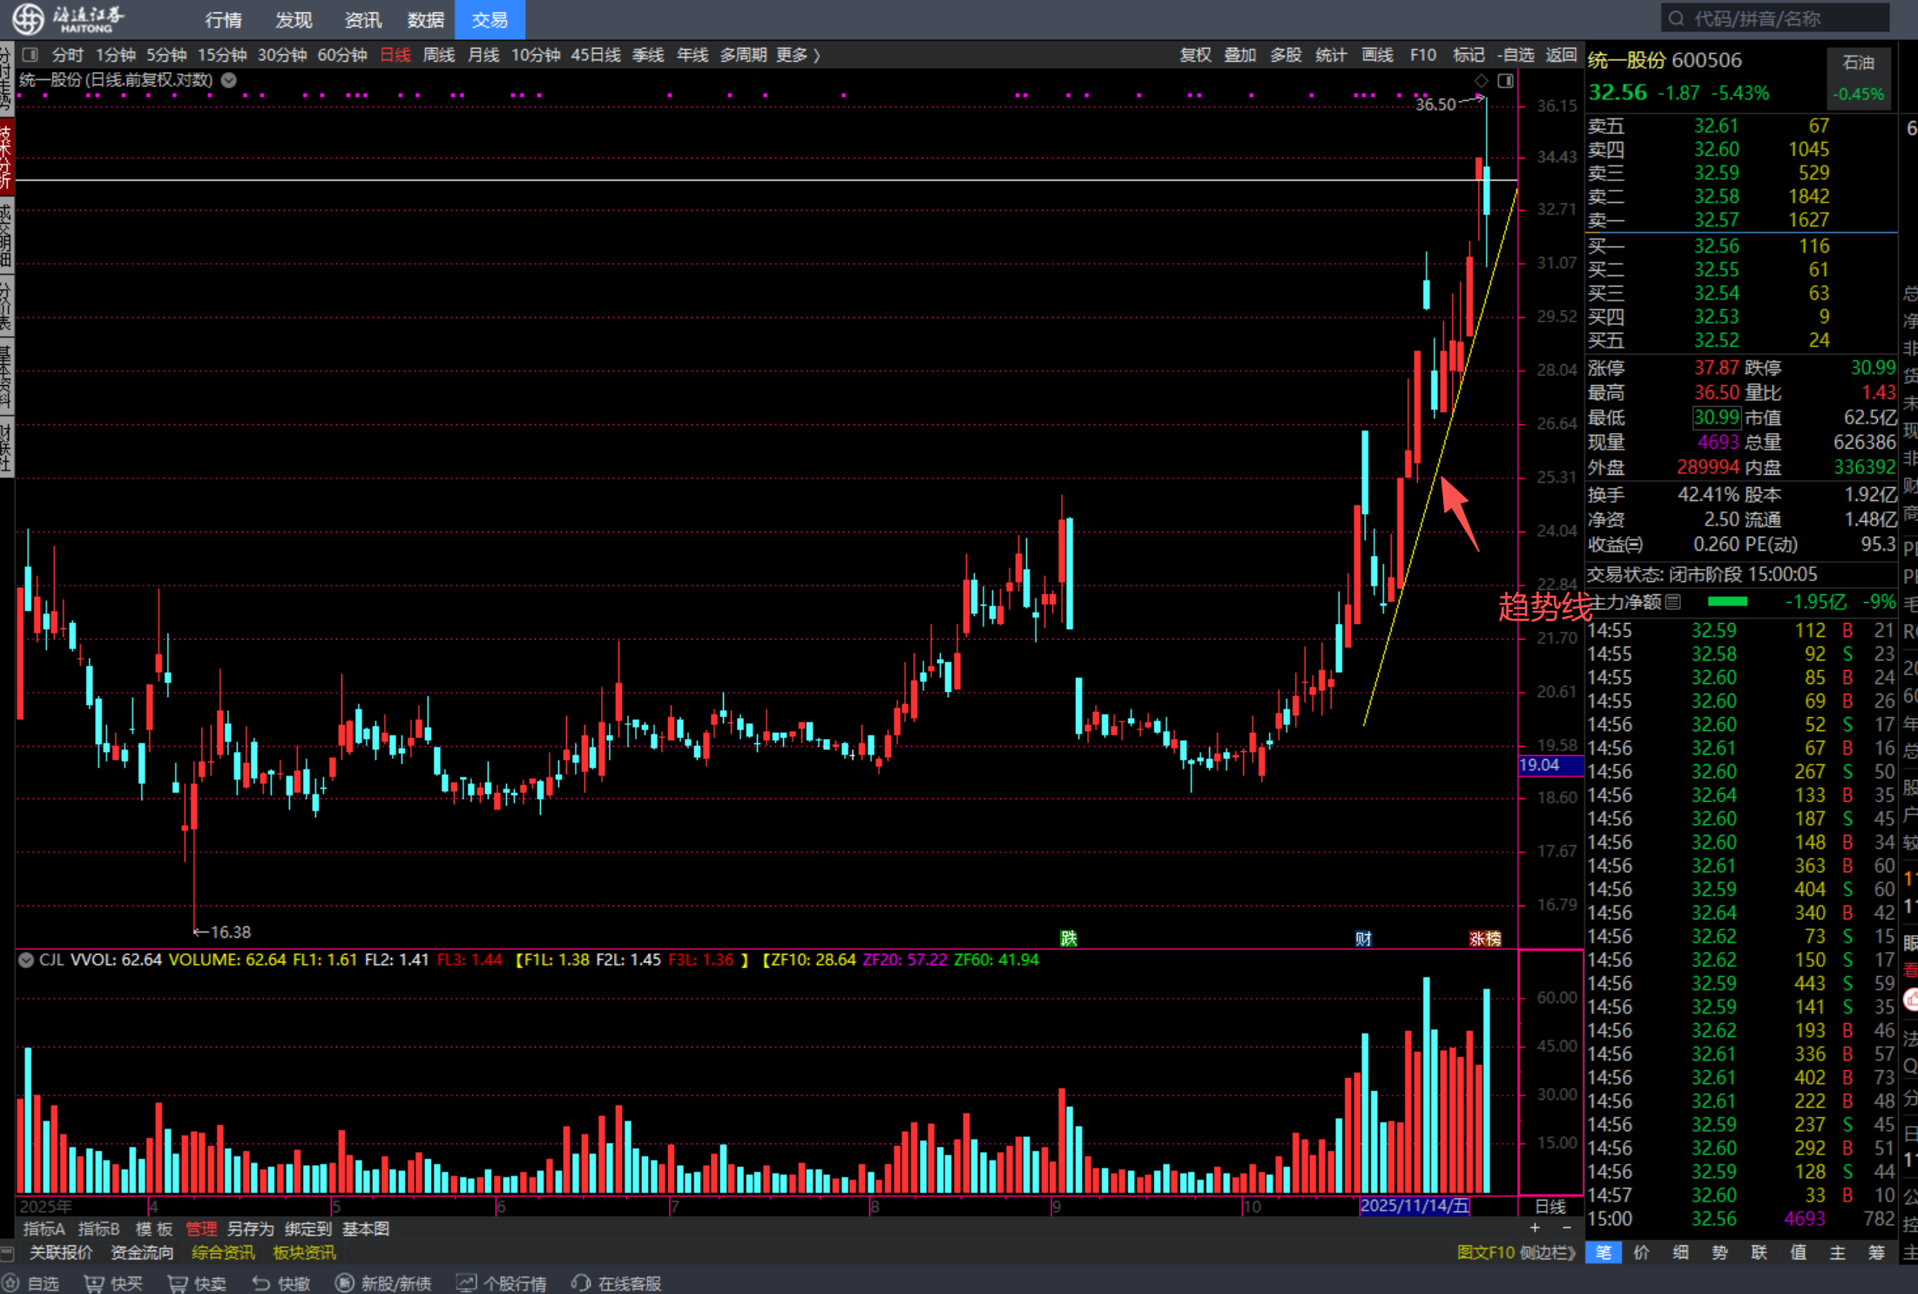1918x1294 pixels.
Task: Toggle bottom info panel window icon
Action: (x=8, y=1253)
